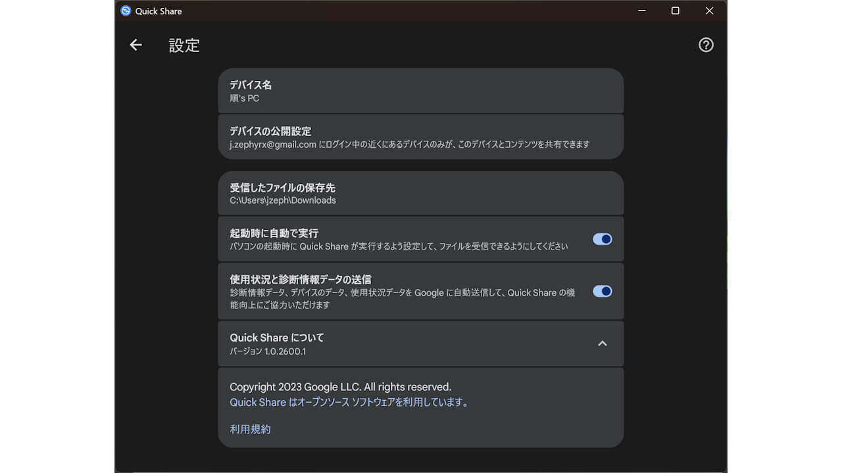The width and height of the screenshot is (842, 473).
Task: Click the Quick Share title bar text
Action: pos(159,11)
